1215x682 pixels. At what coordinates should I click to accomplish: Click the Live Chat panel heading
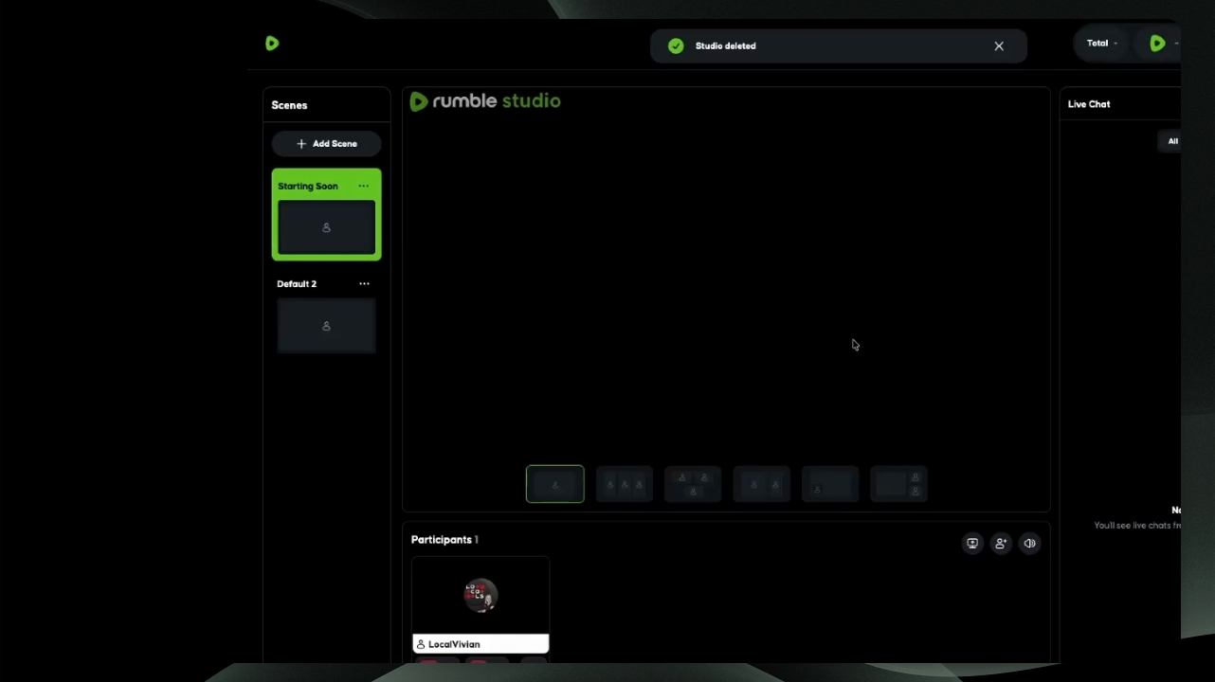[x=1089, y=104]
